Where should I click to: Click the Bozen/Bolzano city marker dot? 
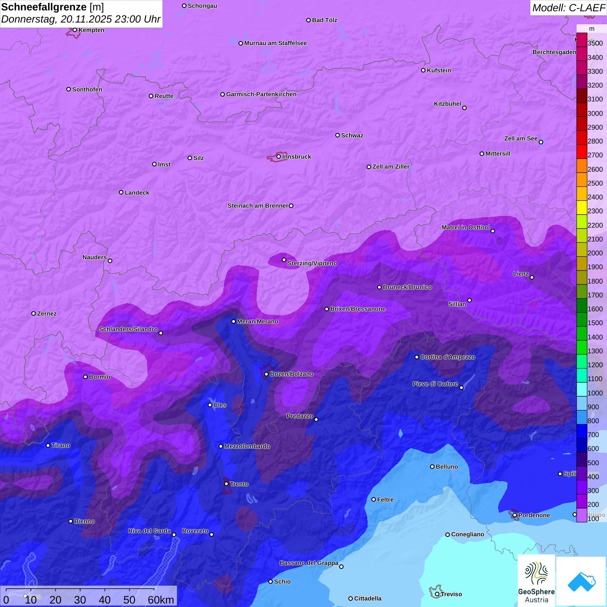[266, 374]
